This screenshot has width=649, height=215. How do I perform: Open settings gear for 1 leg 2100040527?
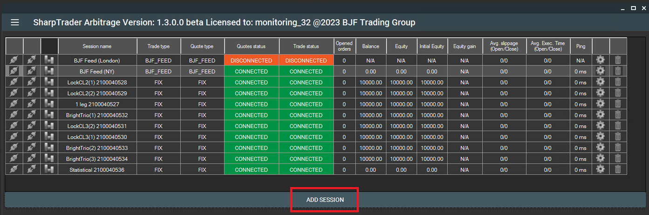tap(601, 104)
